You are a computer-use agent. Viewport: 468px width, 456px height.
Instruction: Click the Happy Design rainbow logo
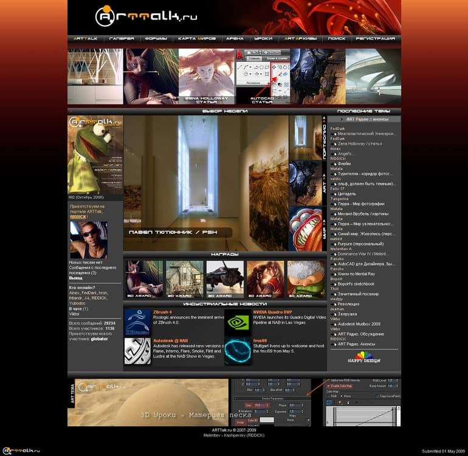tap(364, 357)
